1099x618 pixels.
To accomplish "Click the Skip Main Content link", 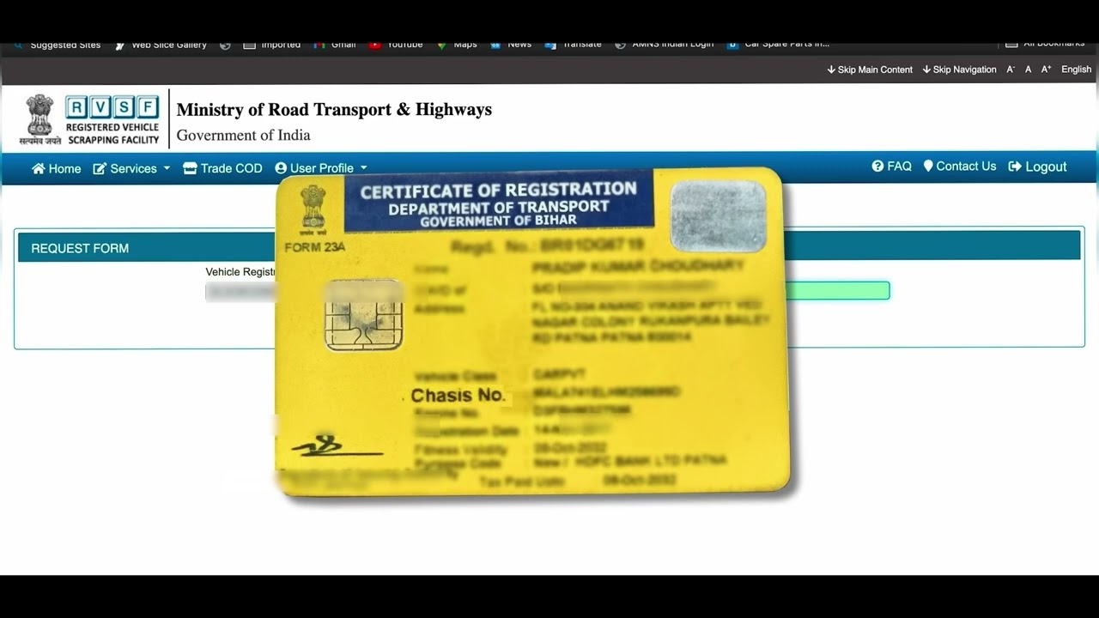I will pos(870,70).
